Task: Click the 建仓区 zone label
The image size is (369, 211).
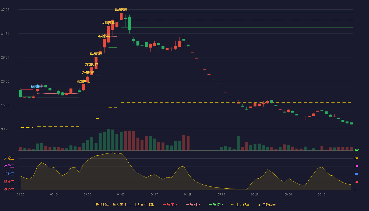Action: [9, 182]
